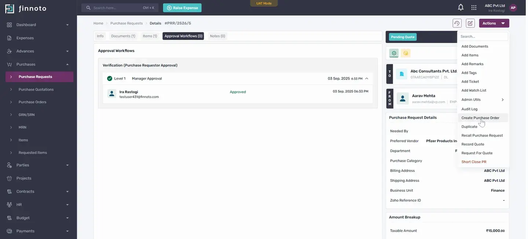Image resolution: width=528 pixels, height=239 pixels.
Task: Collapse the Level 1 approval row
Action: [367, 78]
